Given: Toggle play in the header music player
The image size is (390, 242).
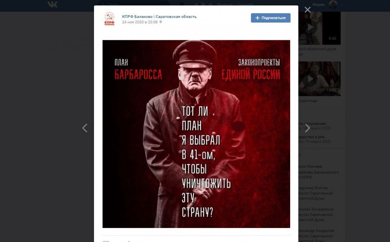Looking at the screenshot, I should coord(204,4).
